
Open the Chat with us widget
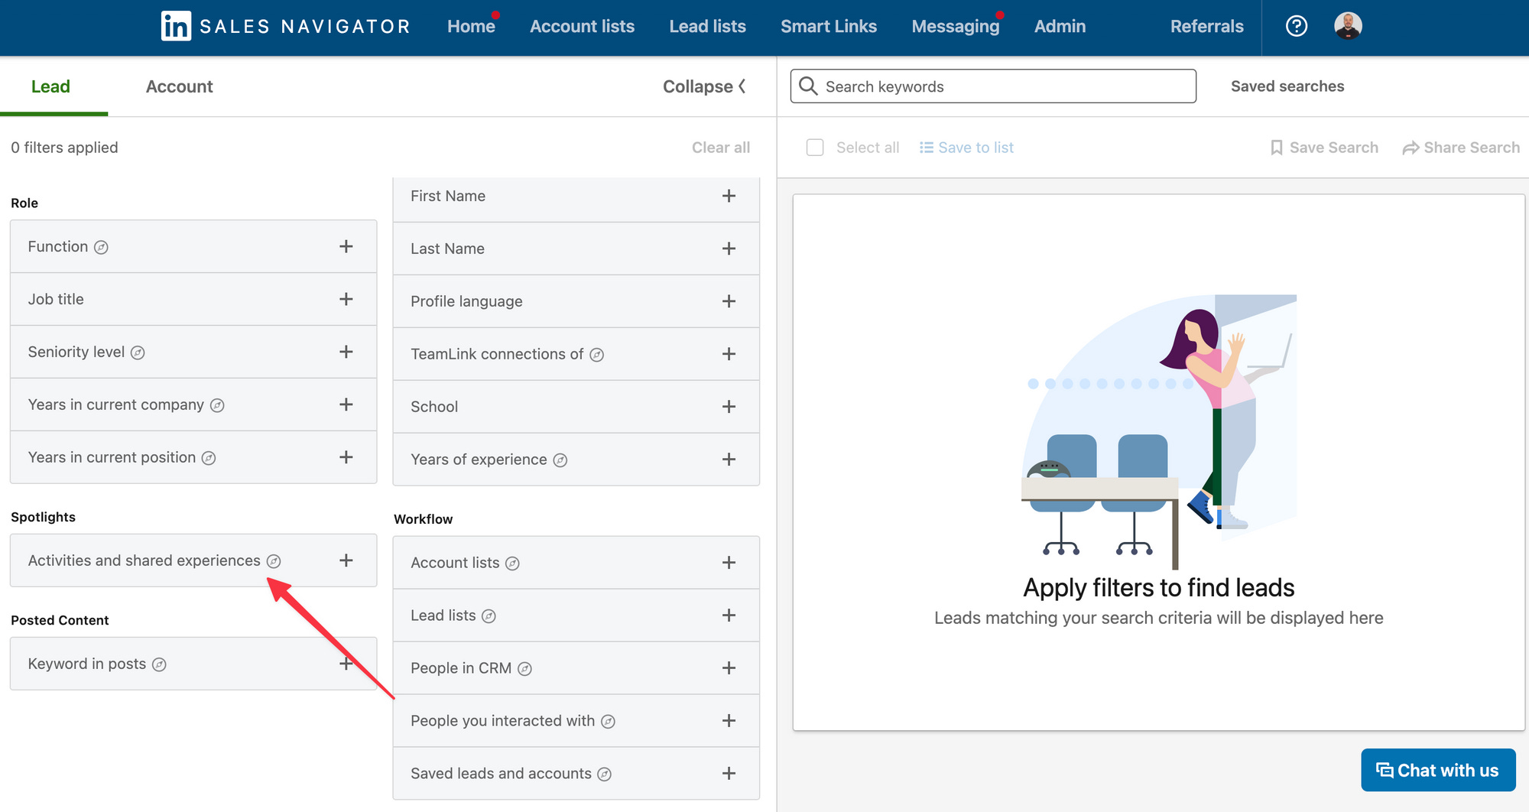point(1438,770)
